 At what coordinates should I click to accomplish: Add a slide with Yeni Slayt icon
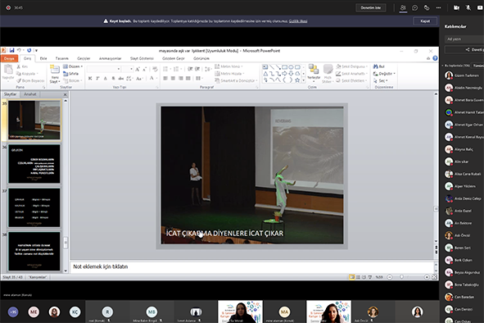click(x=55, y=70)
